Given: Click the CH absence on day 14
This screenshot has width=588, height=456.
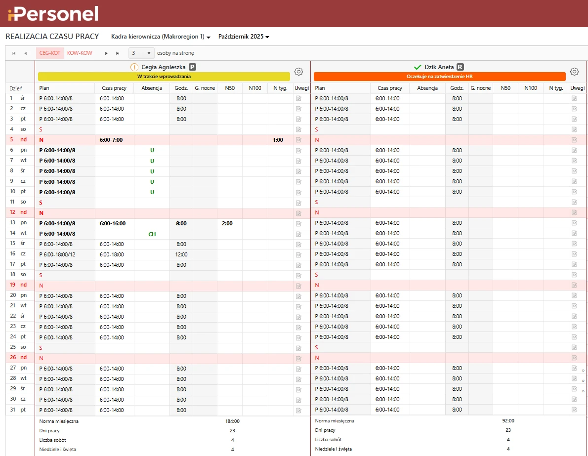Looking at the screenshot, I should [x=152, y=234].
